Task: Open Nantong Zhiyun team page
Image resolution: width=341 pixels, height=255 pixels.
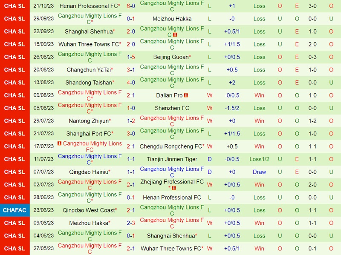Action: pos(89,121)
